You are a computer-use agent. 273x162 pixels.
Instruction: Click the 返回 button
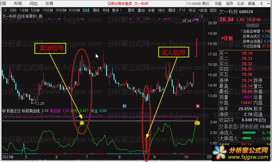[213, 10]
